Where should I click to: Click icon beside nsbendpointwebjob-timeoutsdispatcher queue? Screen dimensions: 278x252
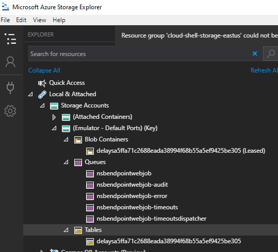[x=90, y=219]
